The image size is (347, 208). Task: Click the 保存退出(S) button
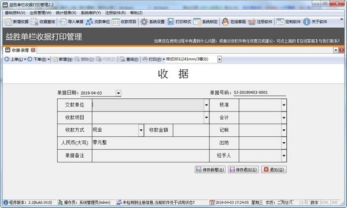243,169
